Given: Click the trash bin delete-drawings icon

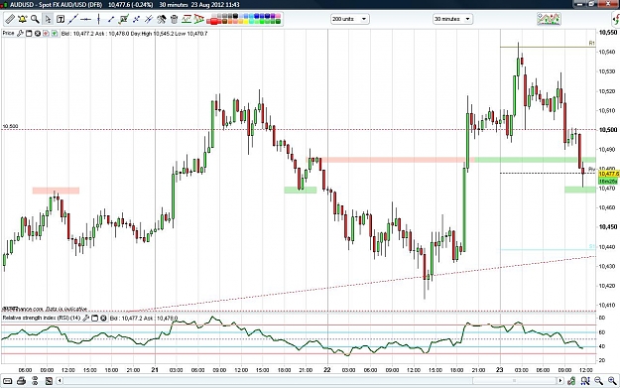Looking at the screenshot, I should pos(174,19).
